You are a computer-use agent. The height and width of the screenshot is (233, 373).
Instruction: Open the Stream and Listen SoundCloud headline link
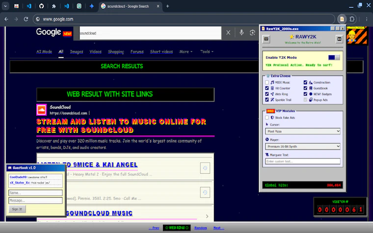(121, 126)
